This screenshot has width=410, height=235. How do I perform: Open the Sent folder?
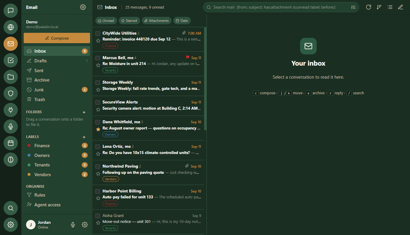tap(57, 71)
